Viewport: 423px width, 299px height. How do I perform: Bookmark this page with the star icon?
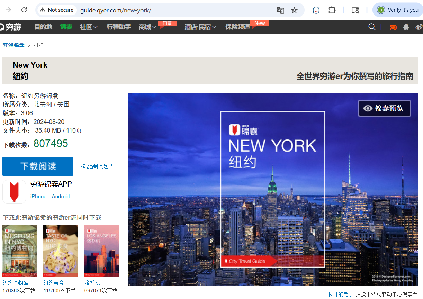[x=294, y=10]
